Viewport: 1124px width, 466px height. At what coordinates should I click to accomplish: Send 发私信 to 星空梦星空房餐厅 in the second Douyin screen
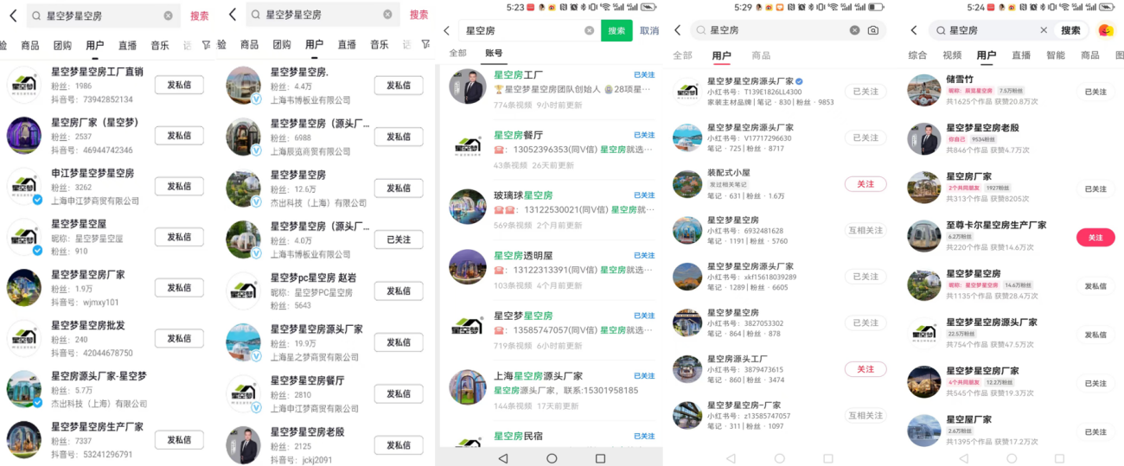(399, 393)
